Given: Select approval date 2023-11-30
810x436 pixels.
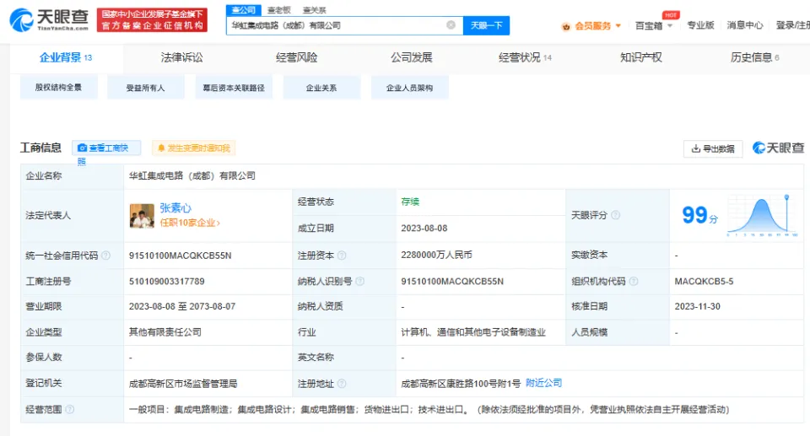Looking at the screenshot, I should pyautogui.click(x=698, y=306).
